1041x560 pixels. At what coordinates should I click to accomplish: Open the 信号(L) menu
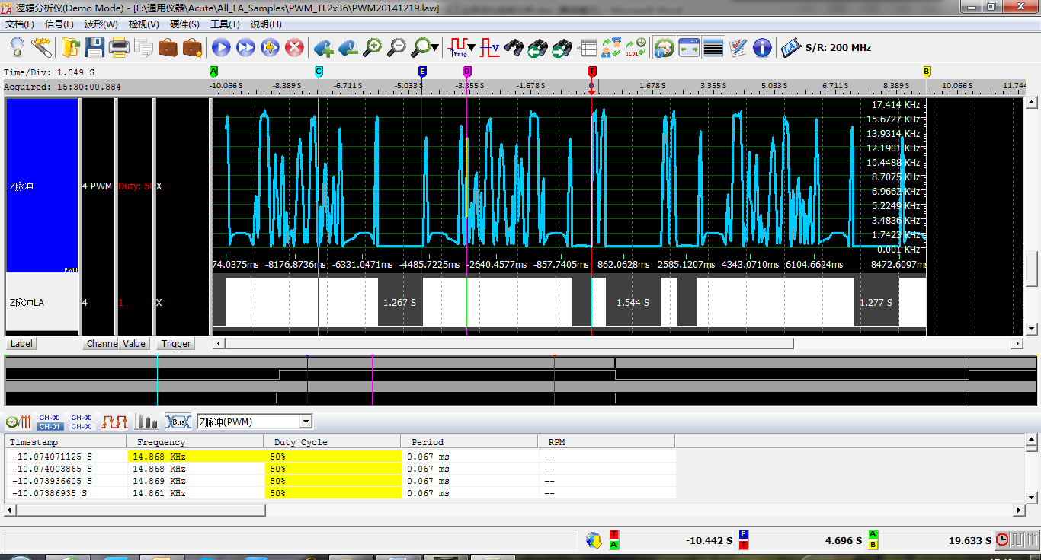(59, 24)
